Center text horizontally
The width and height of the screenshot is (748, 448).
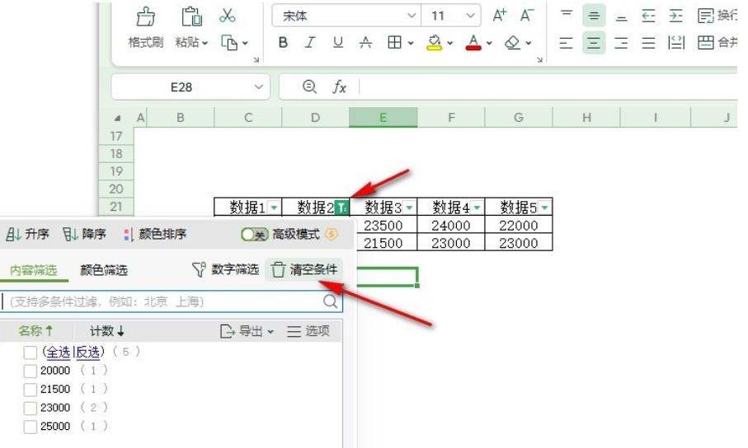tap(594, 43)
